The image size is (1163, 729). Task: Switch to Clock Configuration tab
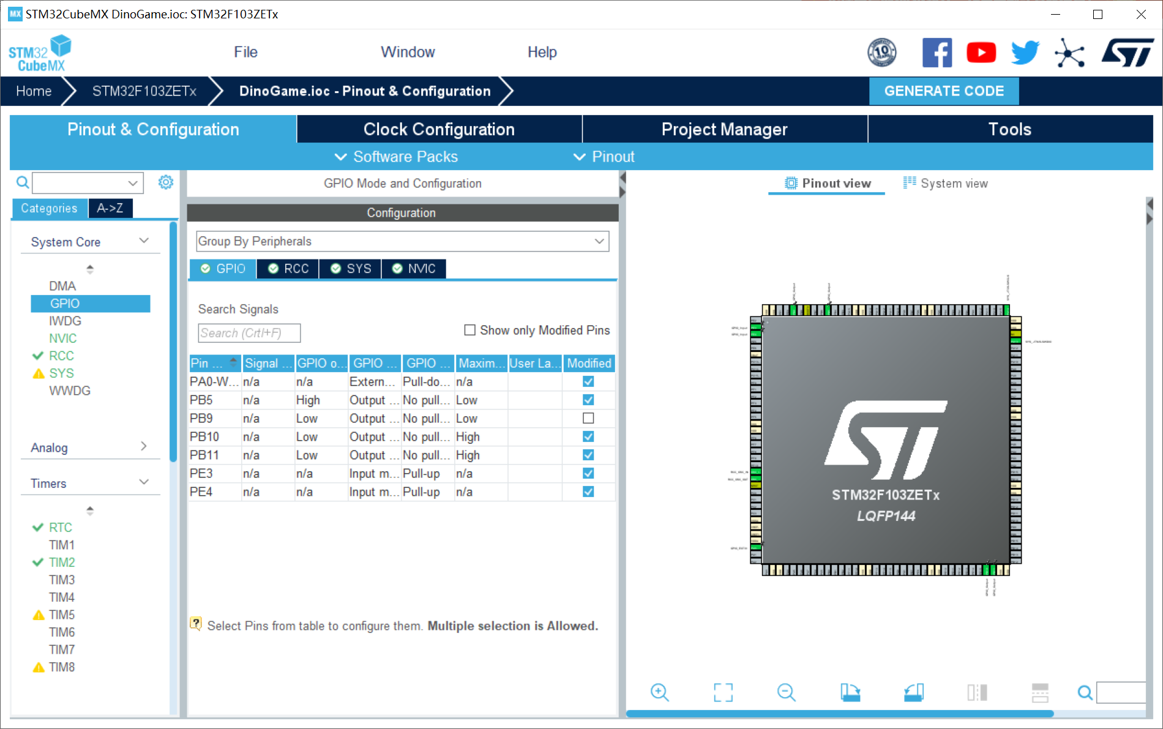439,129
